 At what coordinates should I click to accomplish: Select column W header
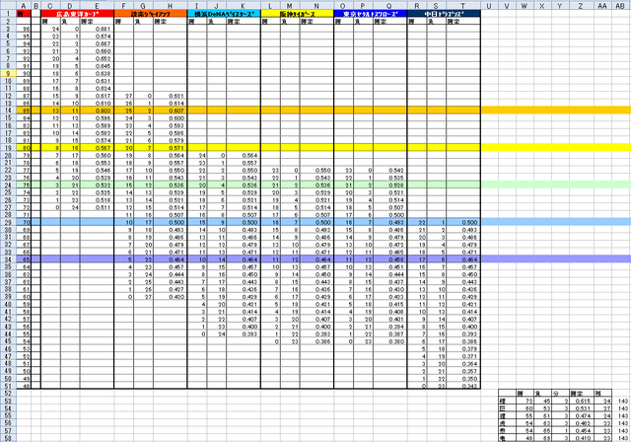click(524, 6)
